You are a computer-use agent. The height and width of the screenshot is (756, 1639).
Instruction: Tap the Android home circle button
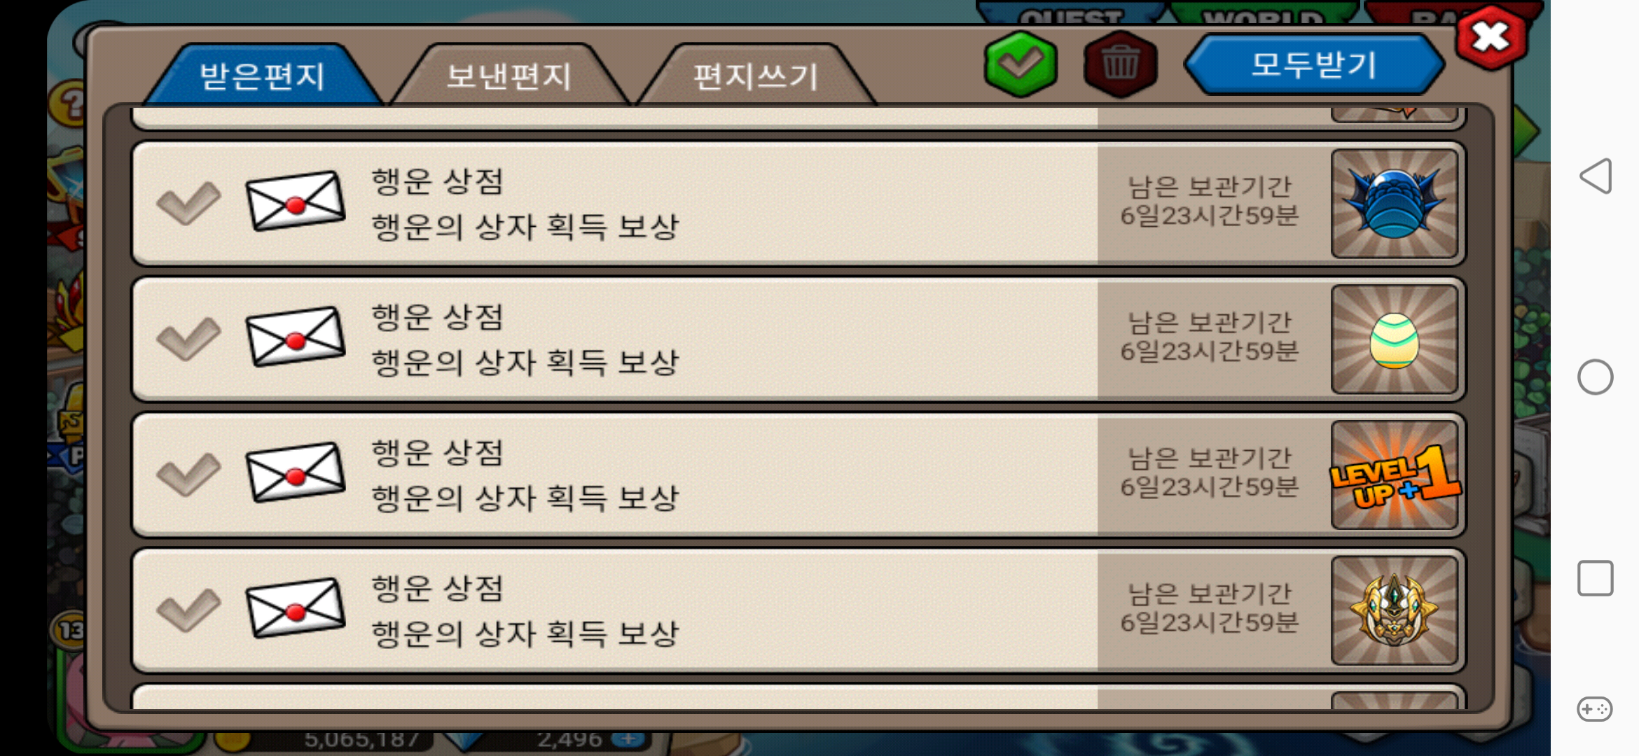(1596, 377)
